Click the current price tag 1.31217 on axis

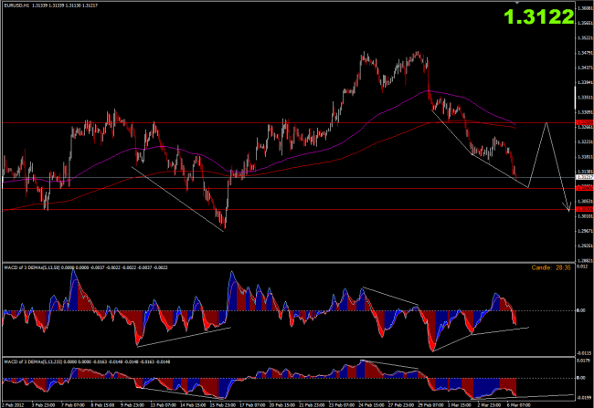coord(585,177)
